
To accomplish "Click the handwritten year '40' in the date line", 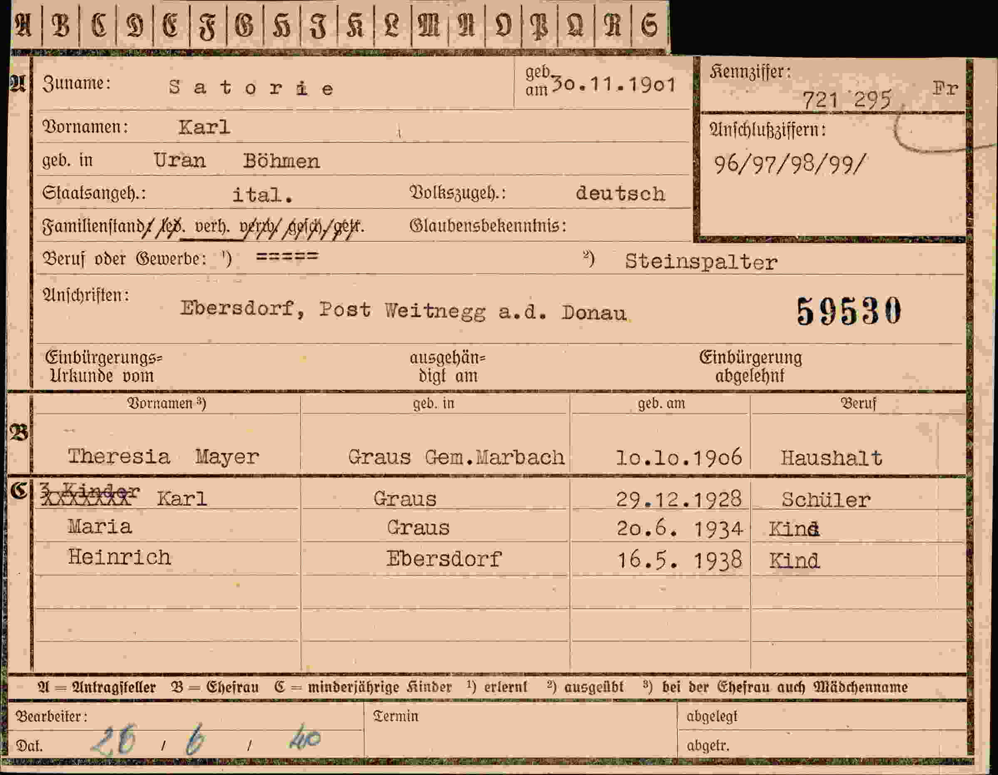I will click(x=305, y=738).
